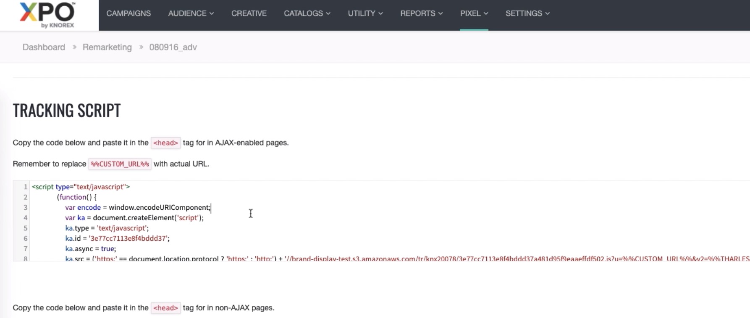
Task: Click the chevron arrow next to Audience
Action: pyautogui.click(x=212, y=14)
